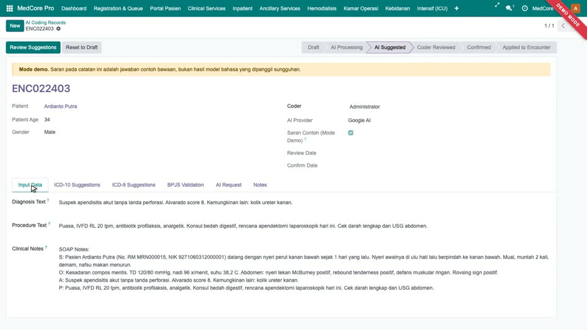Click the New button
The image size is (587, 330).
tap(15, 26)
